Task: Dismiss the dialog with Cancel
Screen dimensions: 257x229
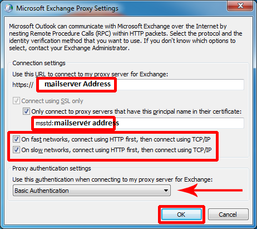Action: pyautogui.click(x=228, y=215)
